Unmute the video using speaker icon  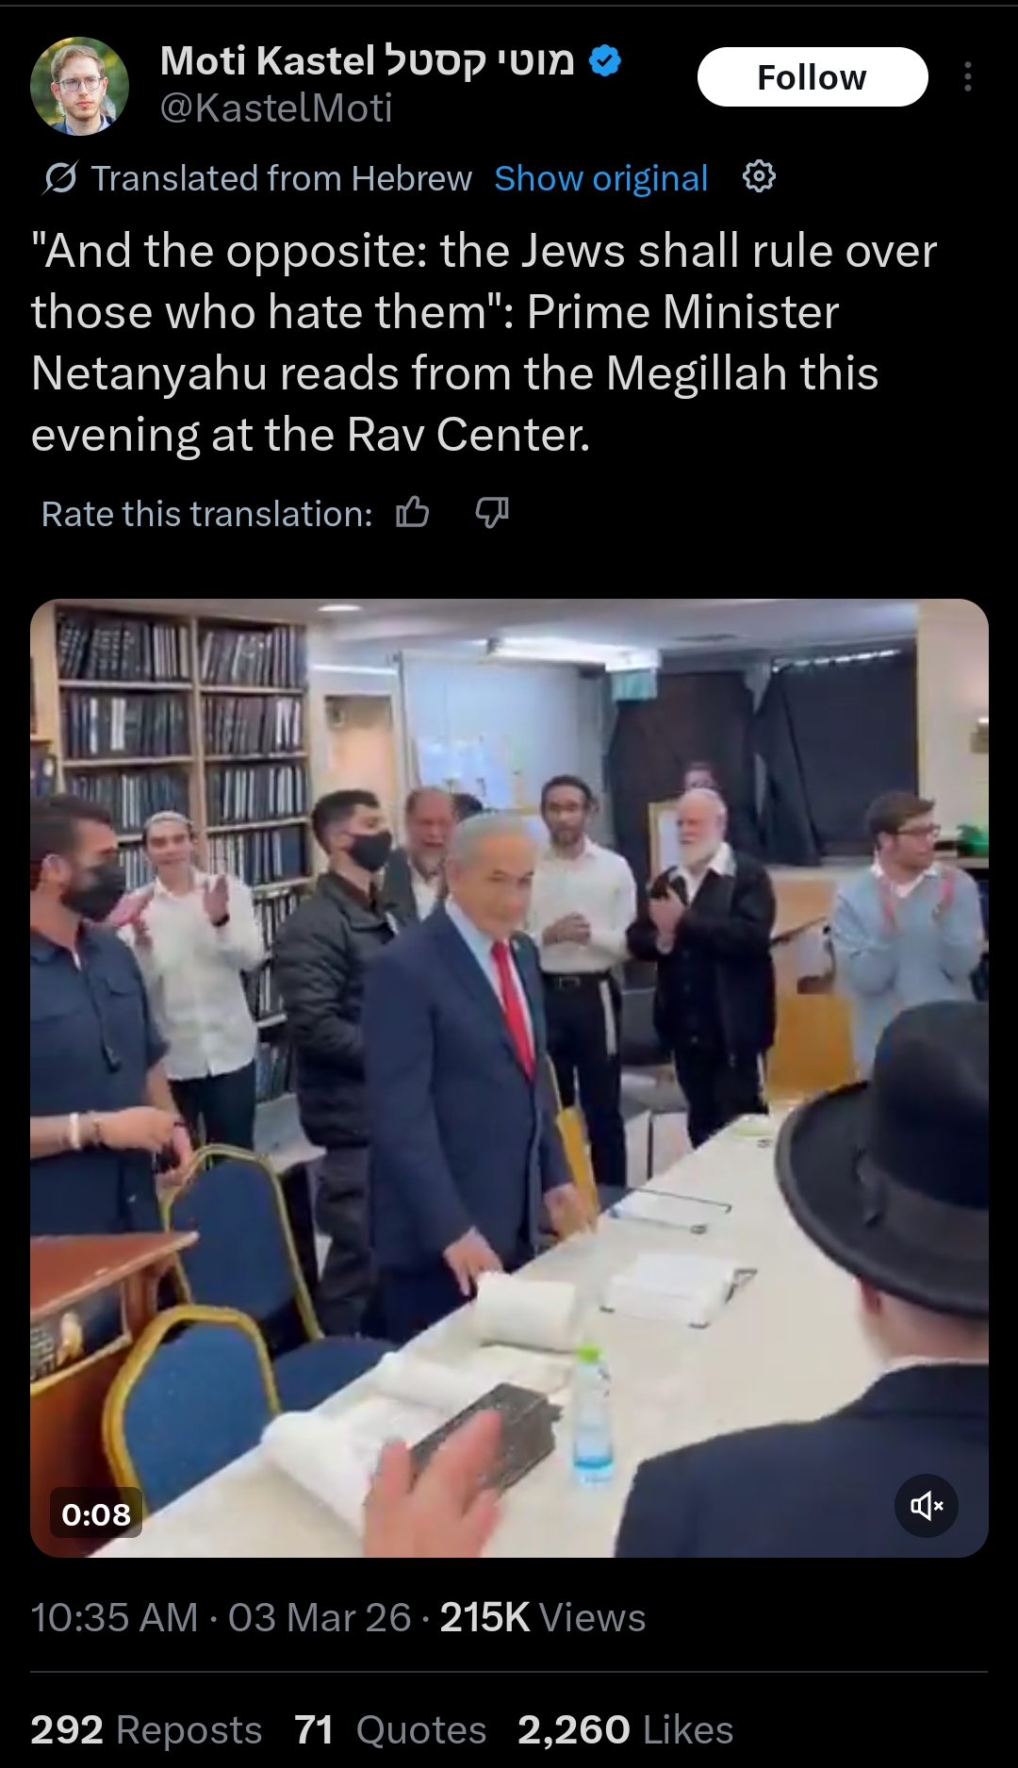point(927,1506)
